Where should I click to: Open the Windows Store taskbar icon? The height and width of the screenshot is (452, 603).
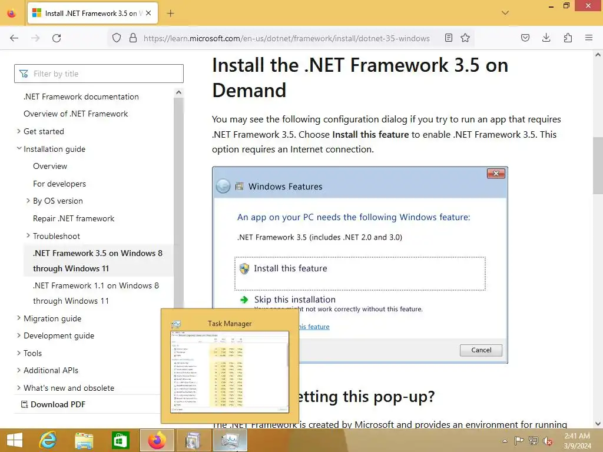120,440
